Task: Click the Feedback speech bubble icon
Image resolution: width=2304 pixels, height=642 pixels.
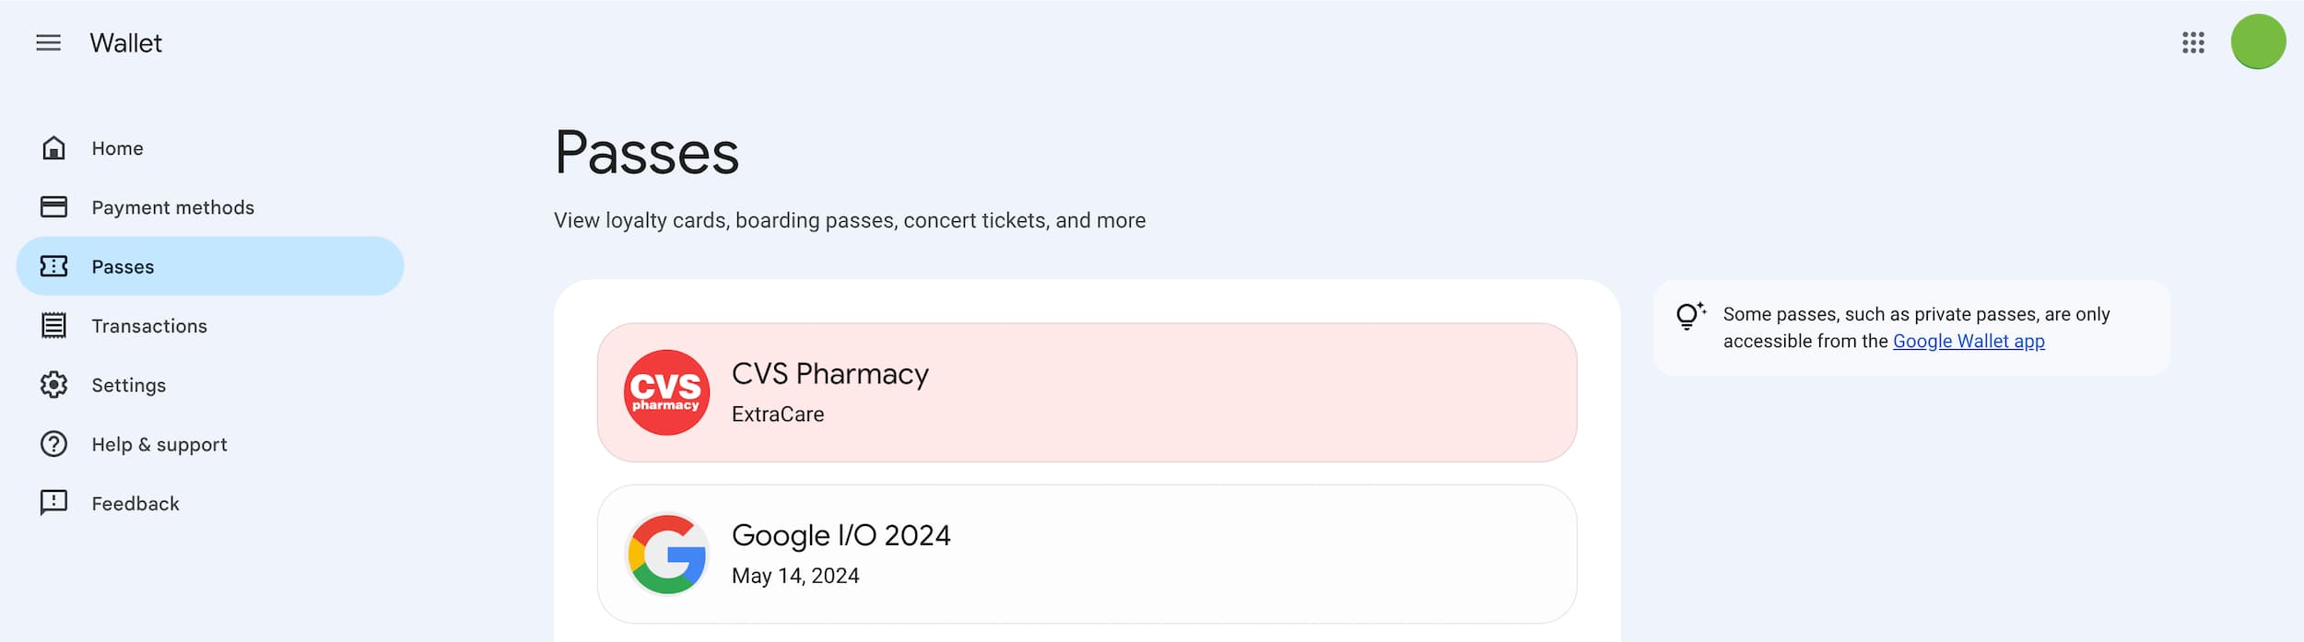Action: [53, 503]
